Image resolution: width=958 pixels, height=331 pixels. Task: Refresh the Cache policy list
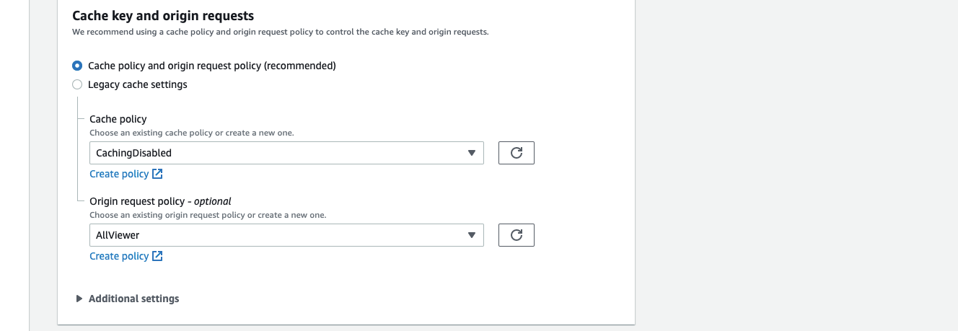tap(516, 153)
